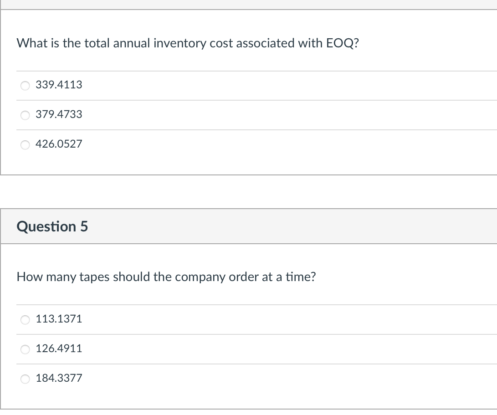Choose the 426.0527 radio button
The width and height of the screenshot is (497, 415).
[26, 144]
